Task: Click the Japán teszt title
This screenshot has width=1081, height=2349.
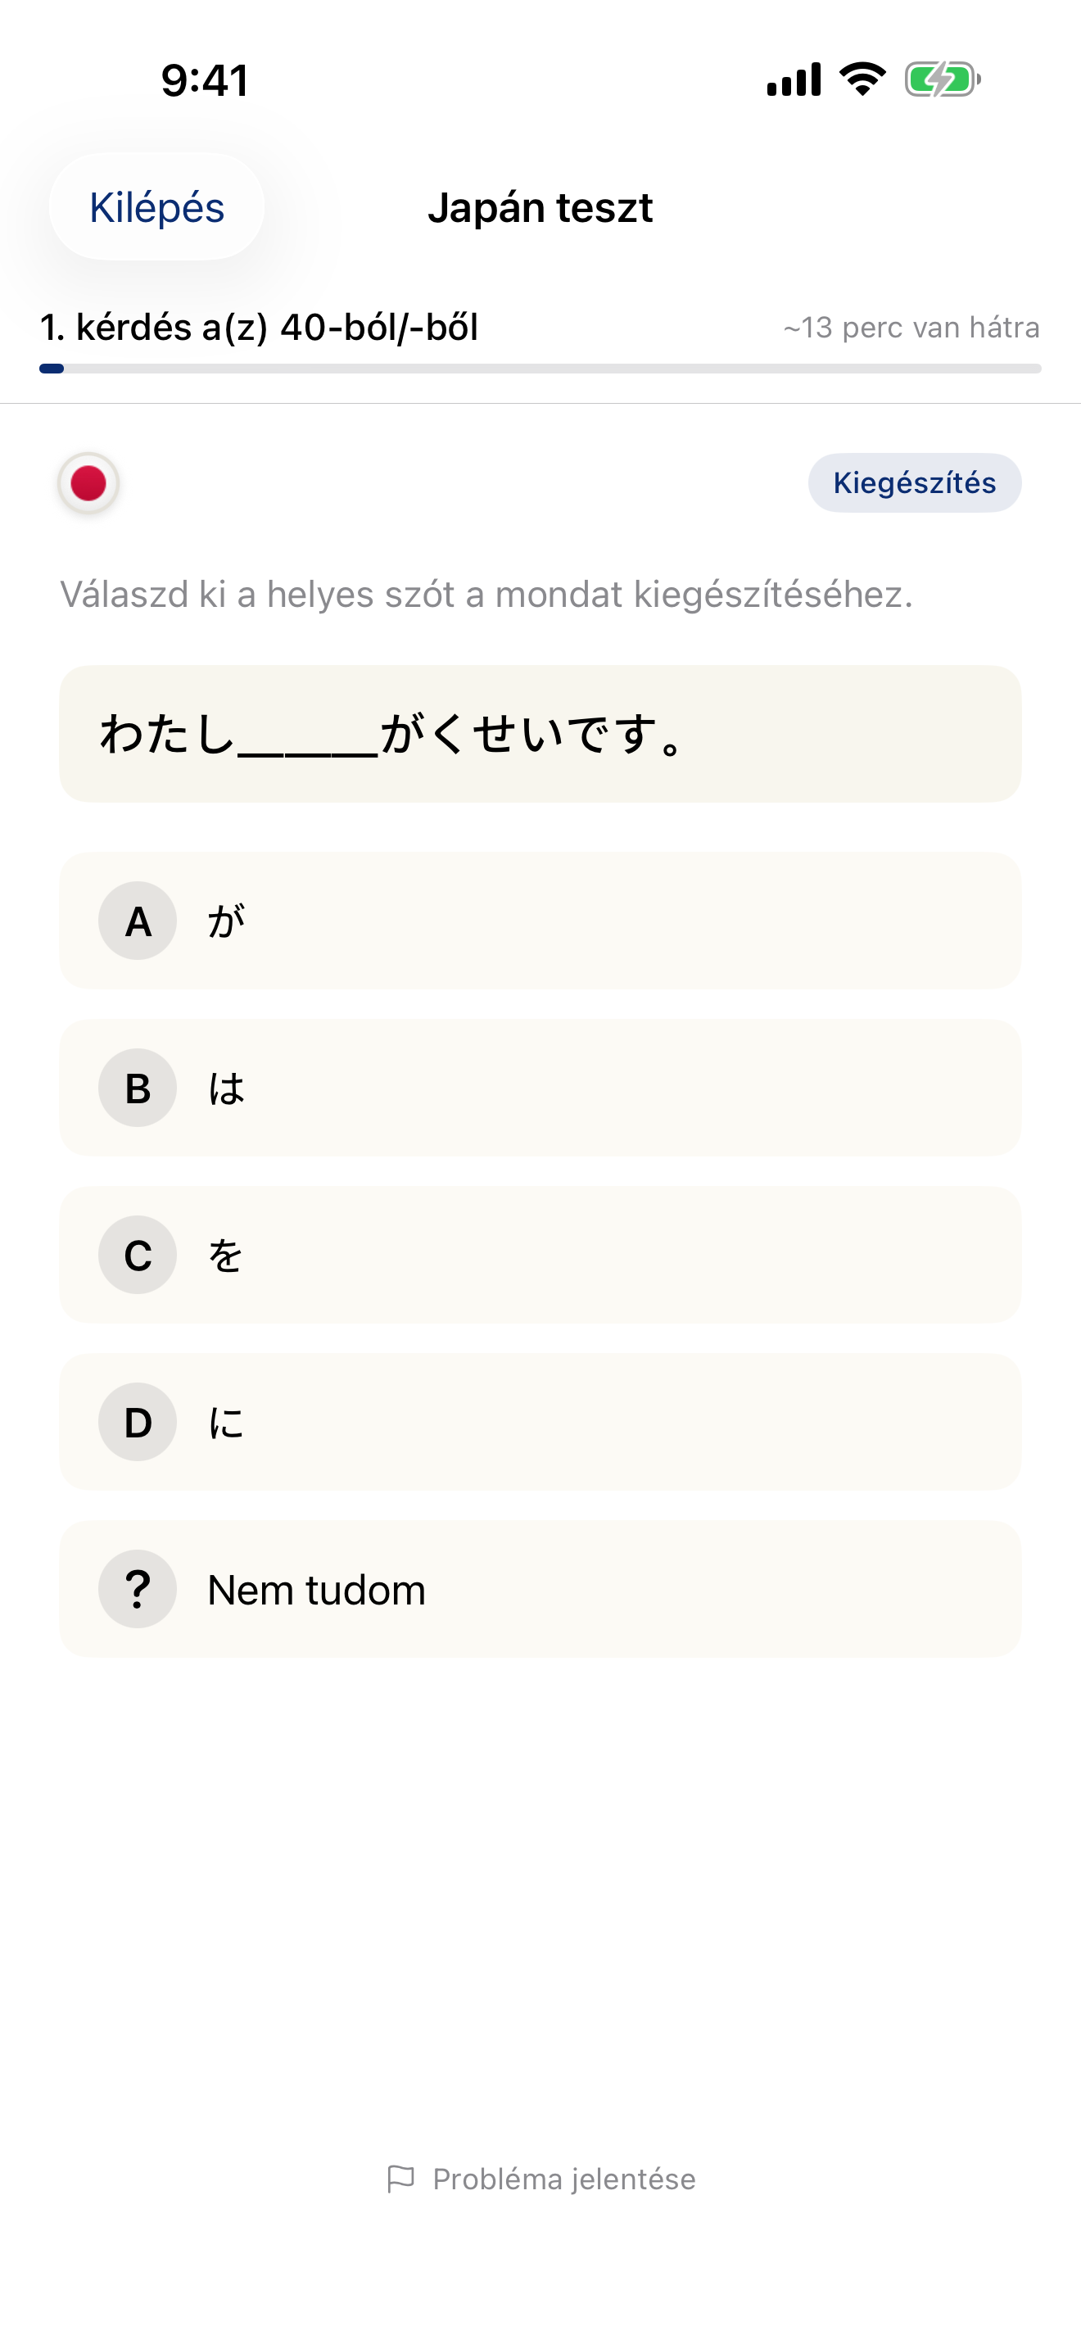Action: pyautogui.click(x=540, y=208)
